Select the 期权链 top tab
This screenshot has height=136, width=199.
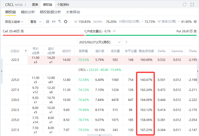tap(48, 5)
